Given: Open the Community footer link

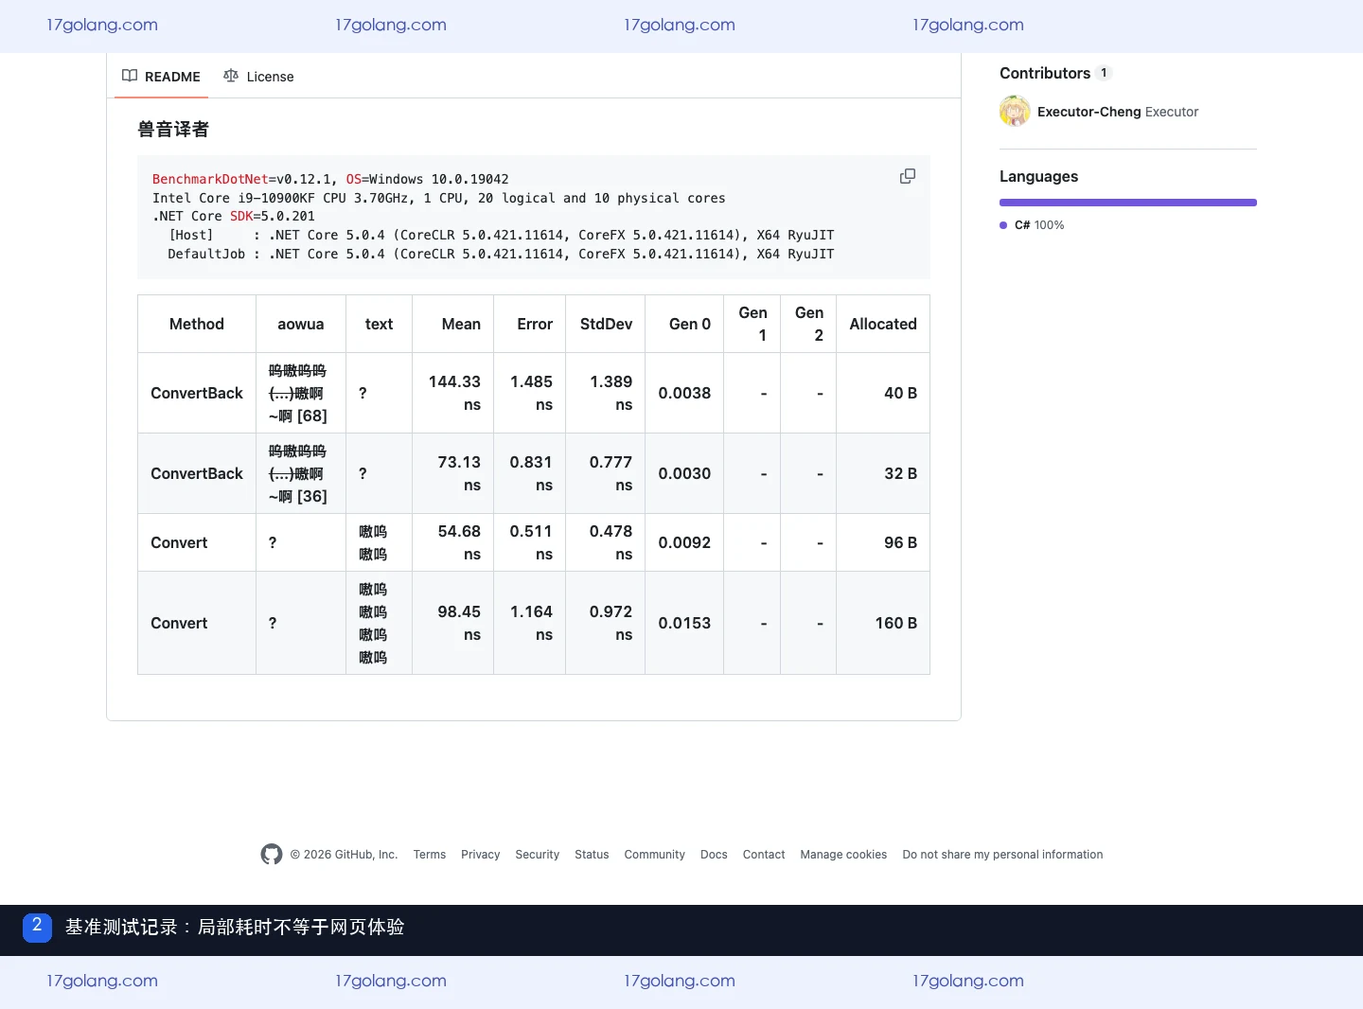Looking at the screenshot, I should pos(655,855).
